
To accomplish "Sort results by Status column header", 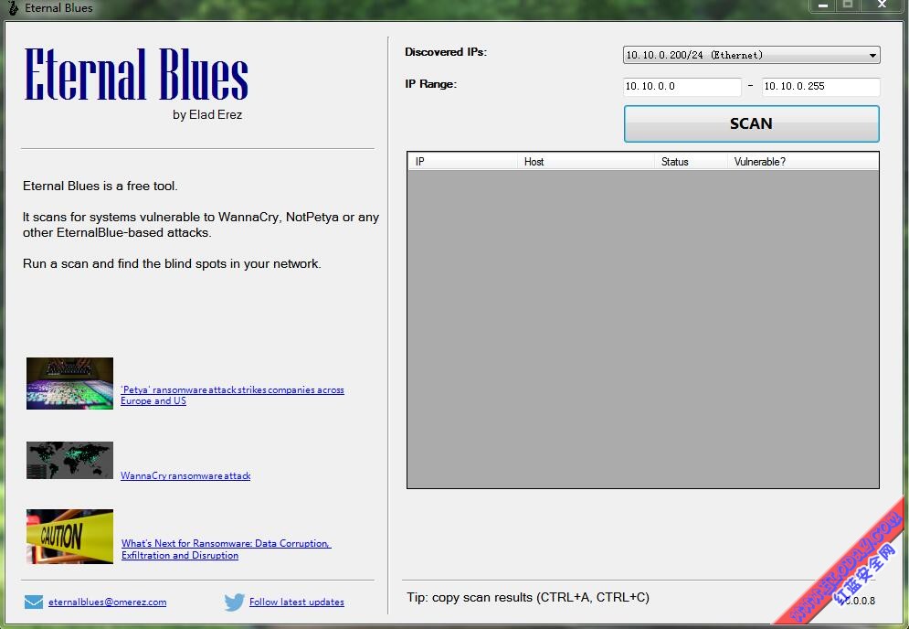I will [x=691, y=161].
